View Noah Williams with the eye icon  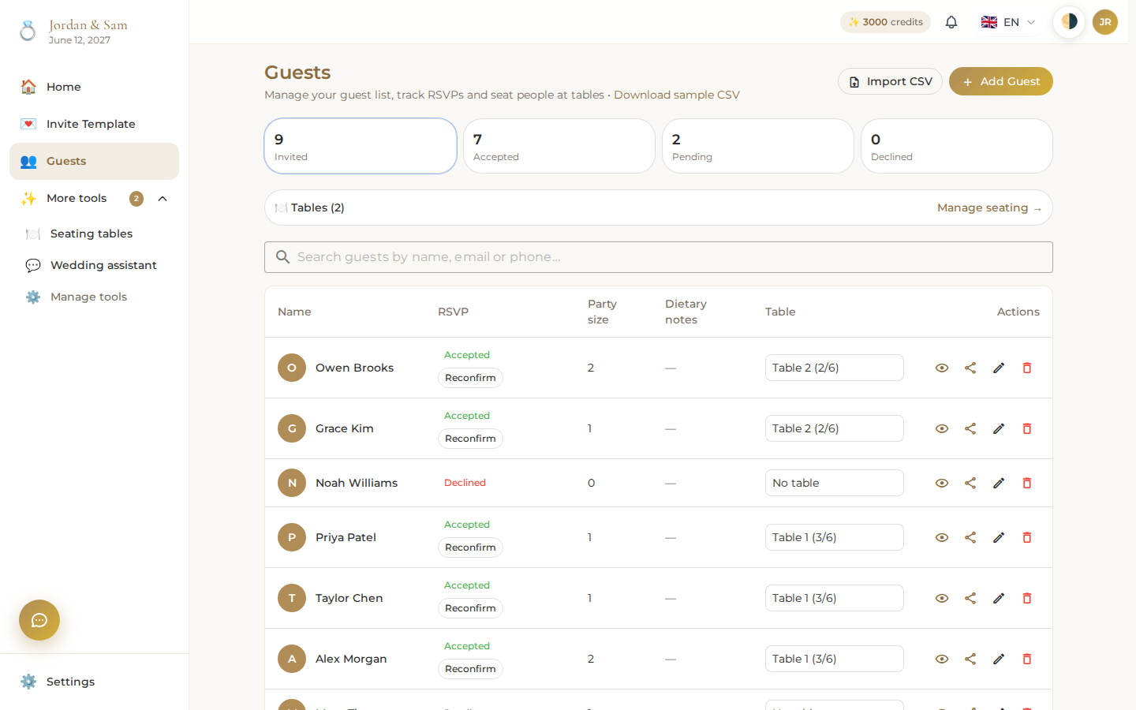point(942,483)
